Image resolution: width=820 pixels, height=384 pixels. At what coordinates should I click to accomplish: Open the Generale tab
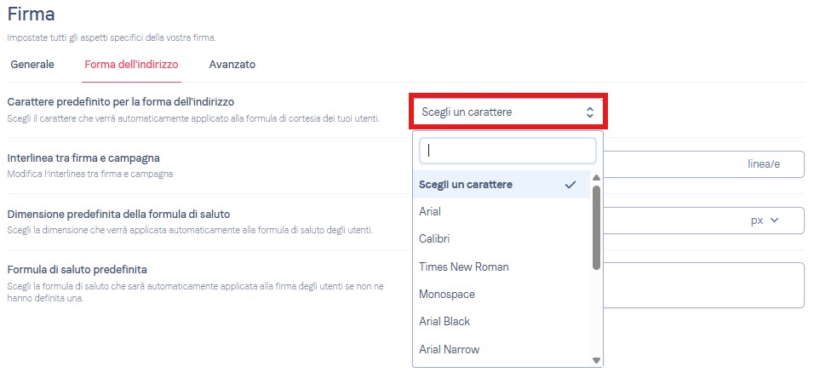click(32, 65)
